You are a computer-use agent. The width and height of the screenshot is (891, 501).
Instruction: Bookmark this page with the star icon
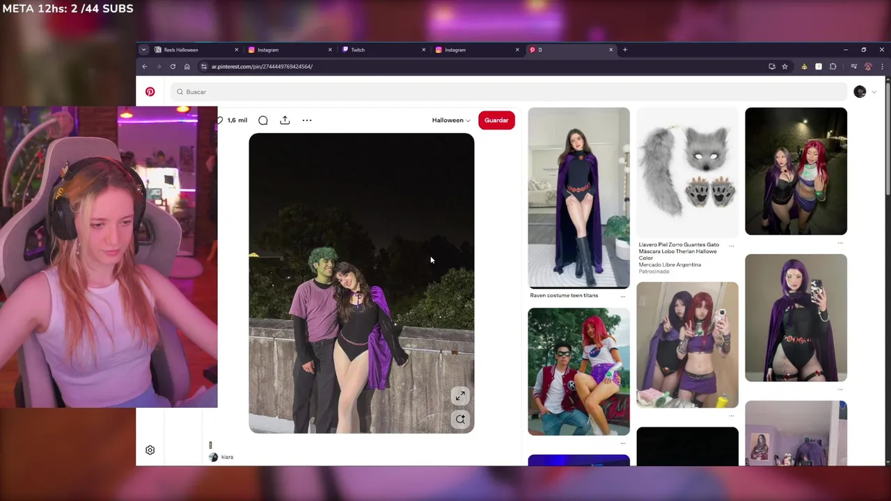[784, 67]
